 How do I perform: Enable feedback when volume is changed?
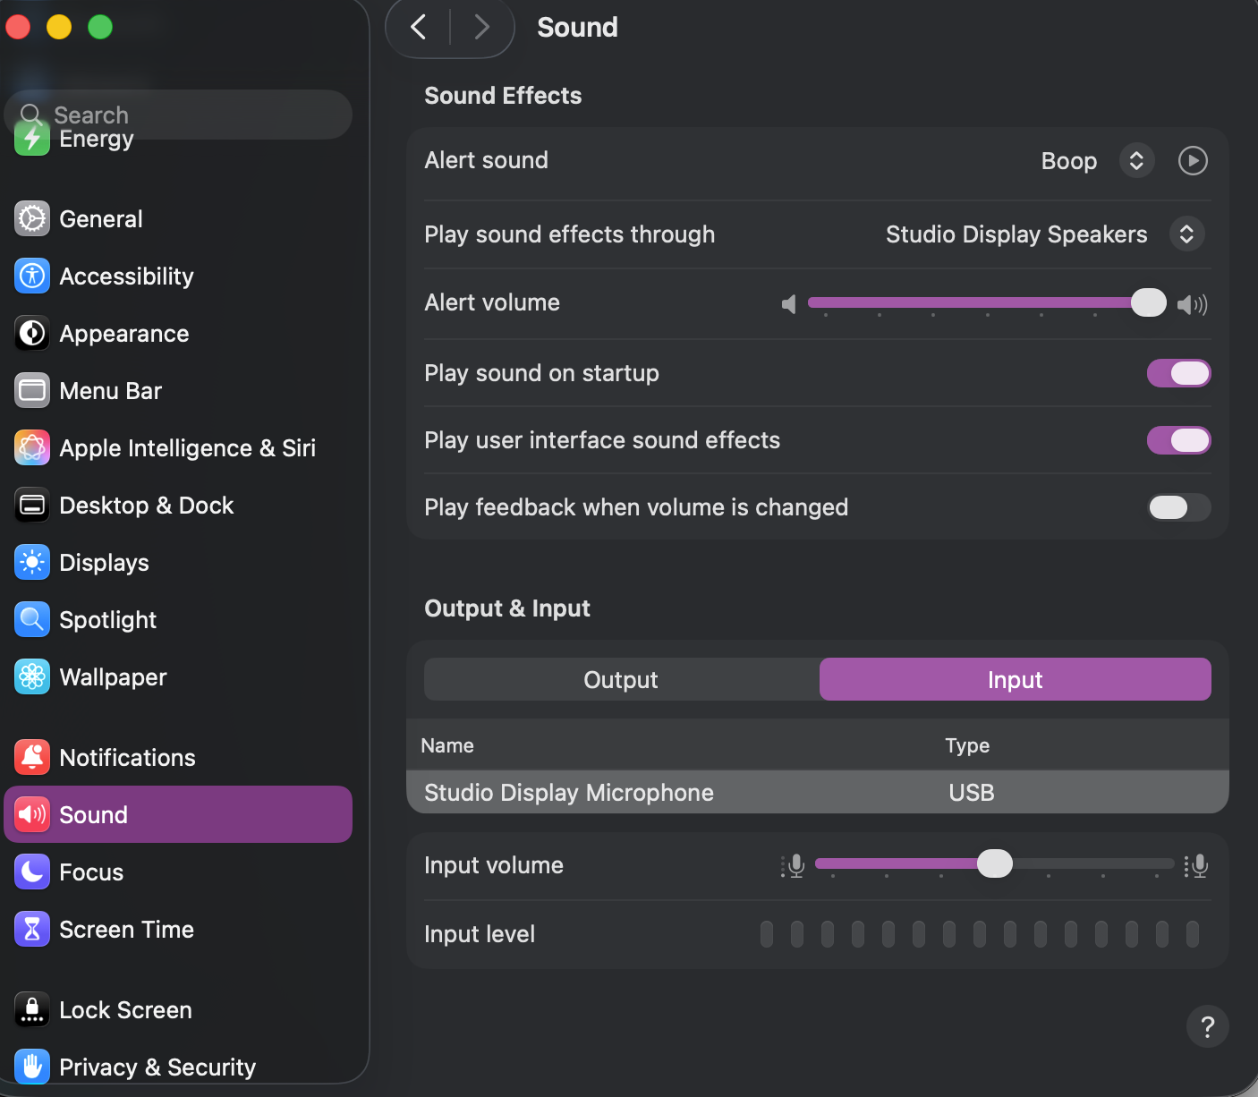pos(1178,507)
